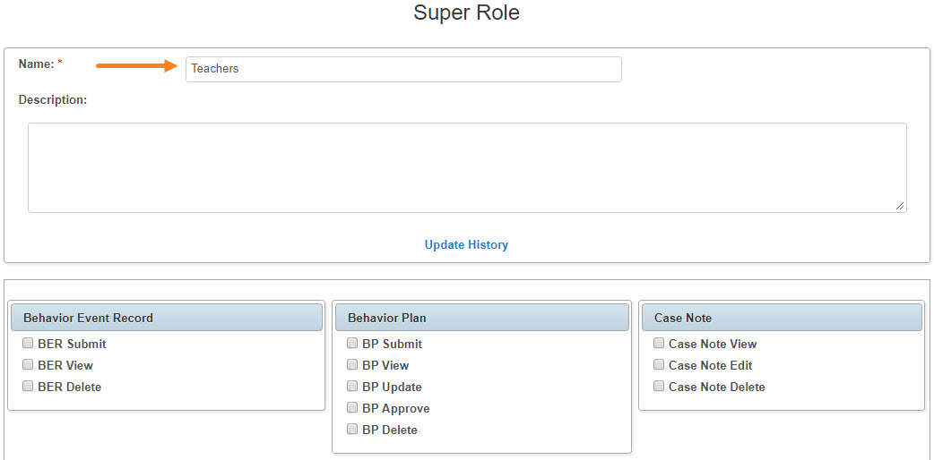Tick the Case Note Edit option

[658, 365]
